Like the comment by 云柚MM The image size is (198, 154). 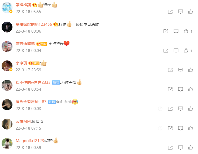190,128
